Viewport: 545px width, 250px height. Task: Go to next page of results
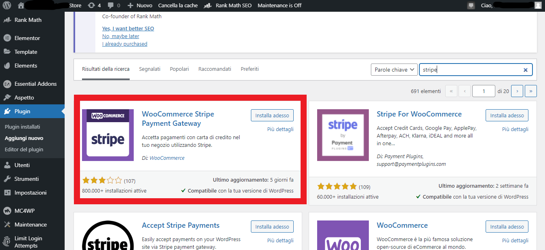click(x=517, y=91)
